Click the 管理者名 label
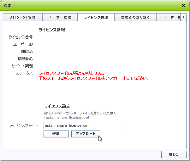This screenshot has width=190, height=161. coord(25,59)
